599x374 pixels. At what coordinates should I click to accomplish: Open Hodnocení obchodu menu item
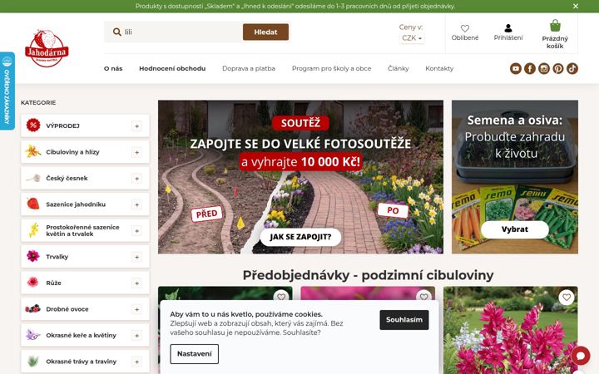coord(172,69)
